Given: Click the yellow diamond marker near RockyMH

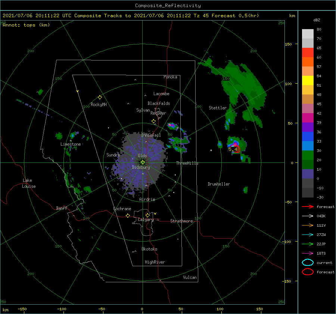Looking at the screenshot, I should click(100, 97).
